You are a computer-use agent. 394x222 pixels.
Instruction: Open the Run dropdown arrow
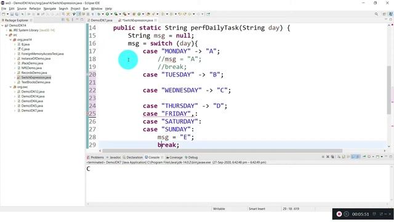[x=111, y=14]
